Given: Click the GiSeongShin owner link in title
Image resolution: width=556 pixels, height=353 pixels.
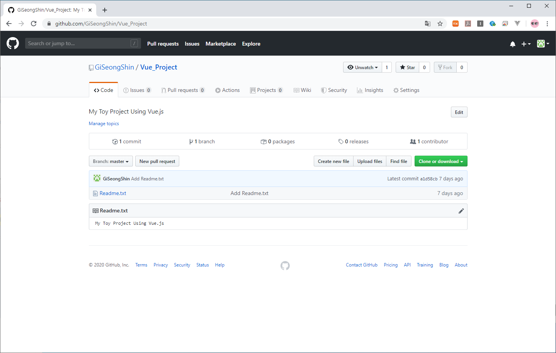Looking at the screenshot, I should pos(114,67).
